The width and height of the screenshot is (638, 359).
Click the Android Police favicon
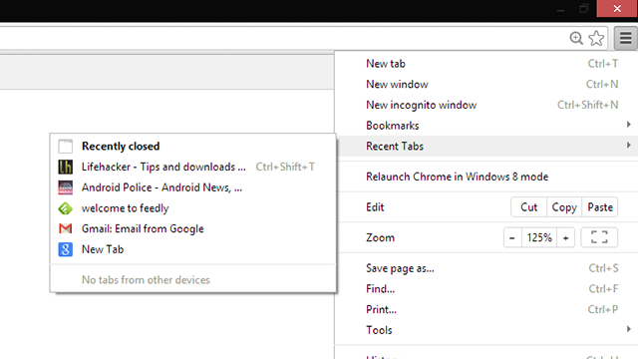coord(66,187)
